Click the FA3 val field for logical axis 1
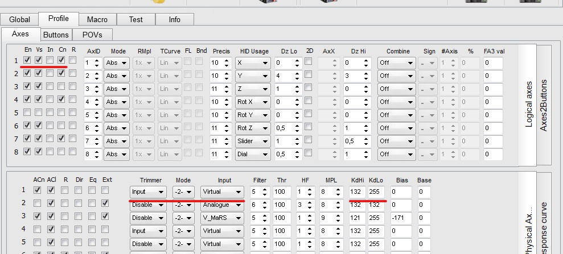 [492, 63]
